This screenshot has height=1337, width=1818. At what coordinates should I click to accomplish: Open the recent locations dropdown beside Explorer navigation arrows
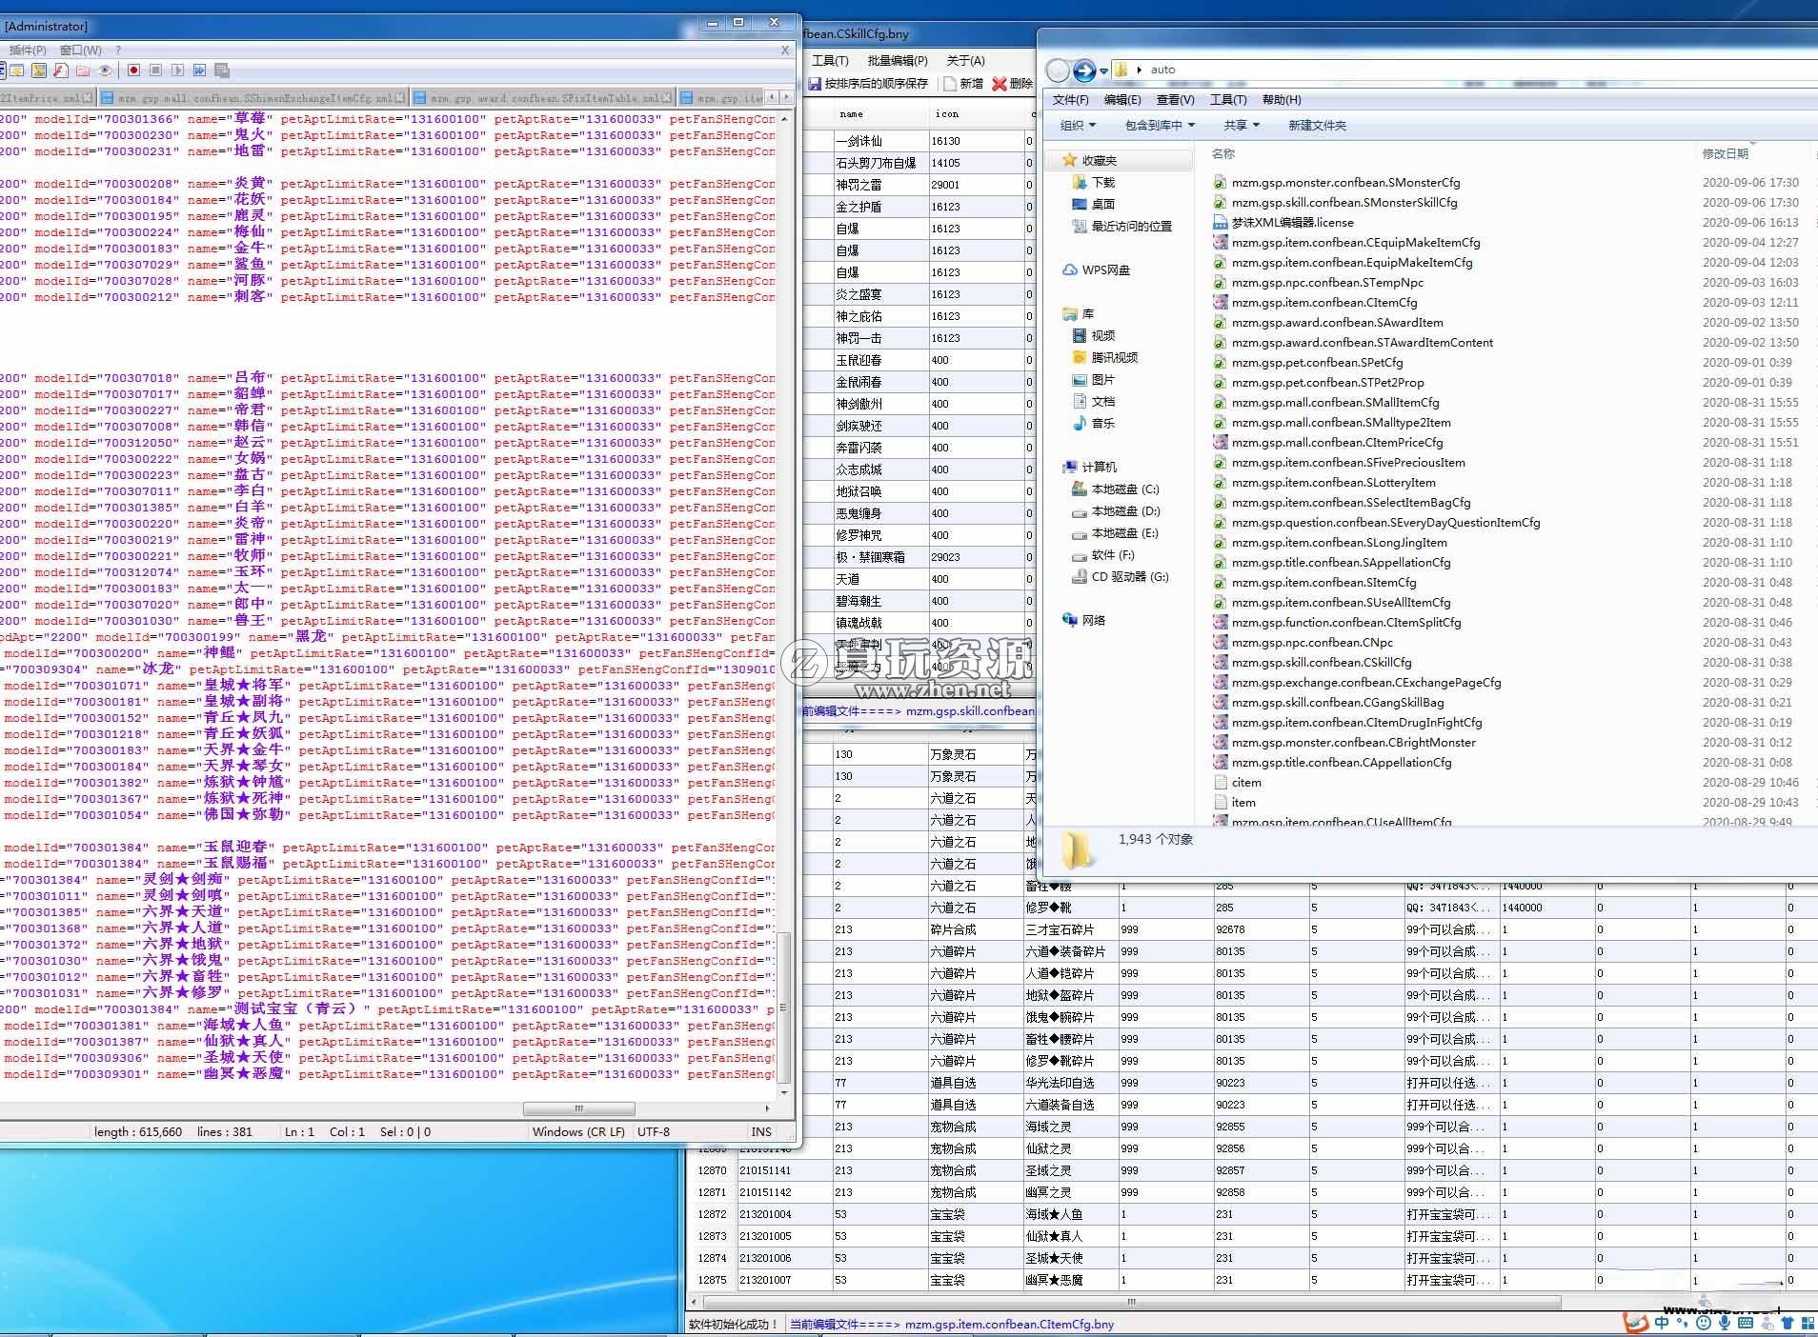1103,70
